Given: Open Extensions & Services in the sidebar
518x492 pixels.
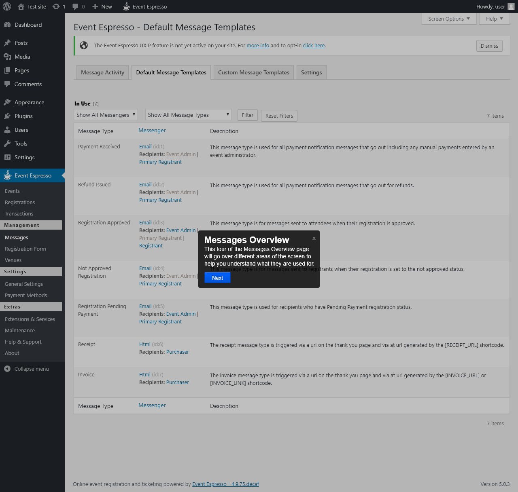Looking at the screenshot, I should tap(30, 319).
